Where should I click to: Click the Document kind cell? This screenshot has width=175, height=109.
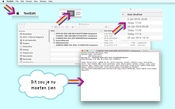pyautogui.click(x=141, y=45)
